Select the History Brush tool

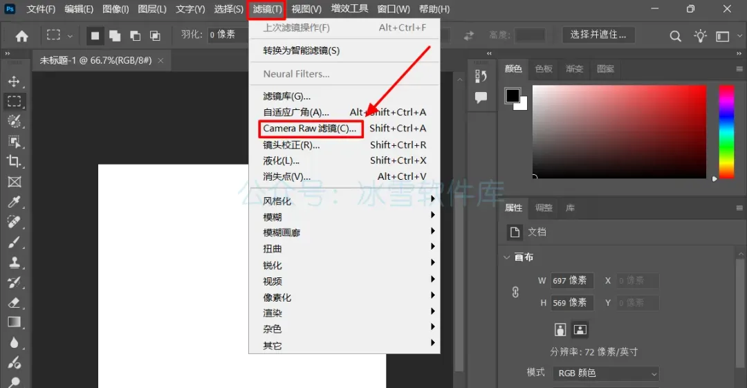pos(14,282)
